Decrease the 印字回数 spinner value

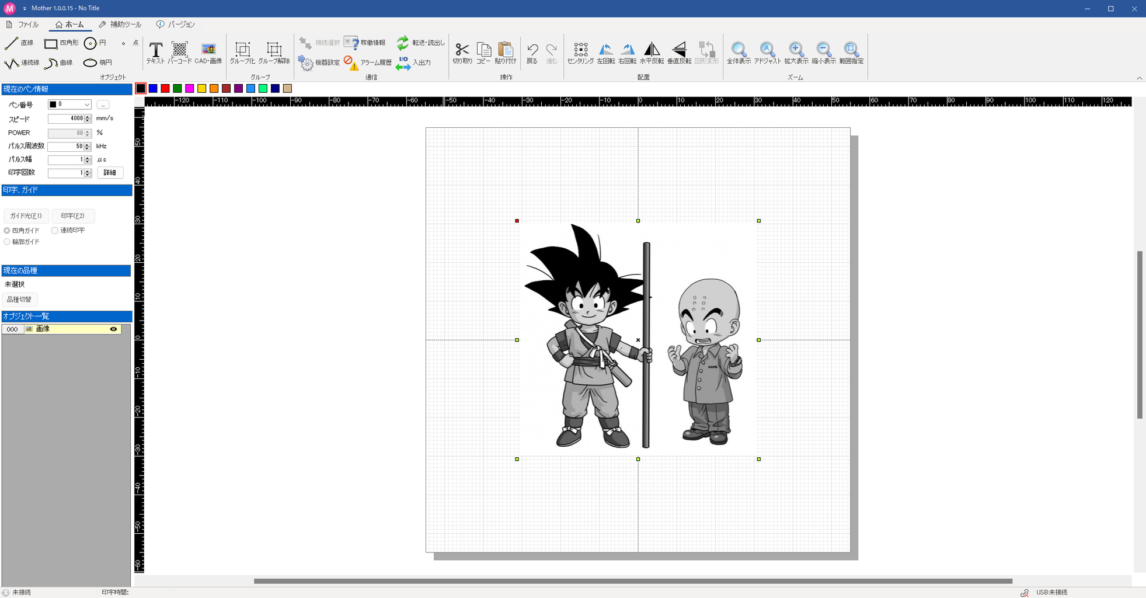pos(88,175)
